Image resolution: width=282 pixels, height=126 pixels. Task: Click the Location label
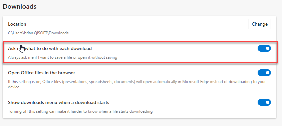tap(17, 24)
